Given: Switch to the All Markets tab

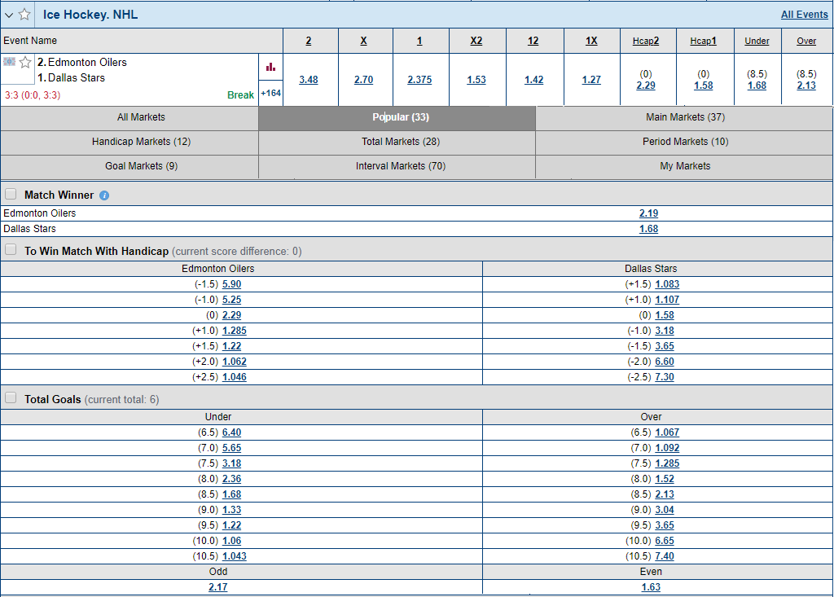Looking at the screenshot, I should [x=140, y=116].
